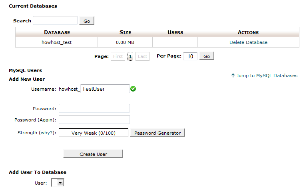Image resolution: width=301 pixels, height=189 pixels.
Task: Click the Username field containing TestUser
Action: (x=105, y=89)
